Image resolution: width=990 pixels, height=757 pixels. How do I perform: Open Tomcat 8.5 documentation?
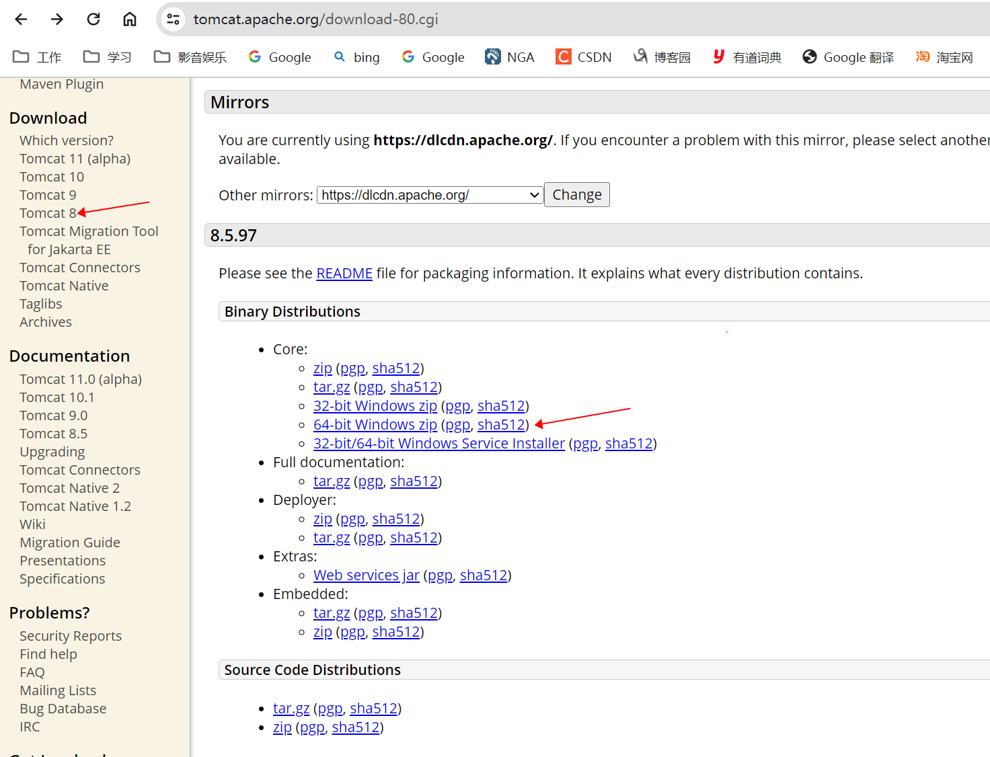click(54, 434)
